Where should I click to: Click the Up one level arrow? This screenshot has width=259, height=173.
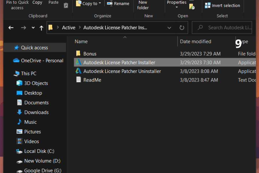click(41, 28)
